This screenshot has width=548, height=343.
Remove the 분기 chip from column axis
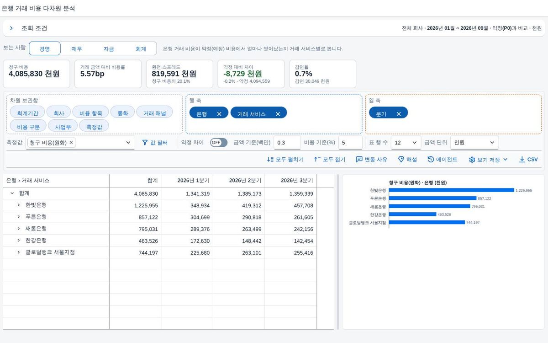(x=399, y=114)
